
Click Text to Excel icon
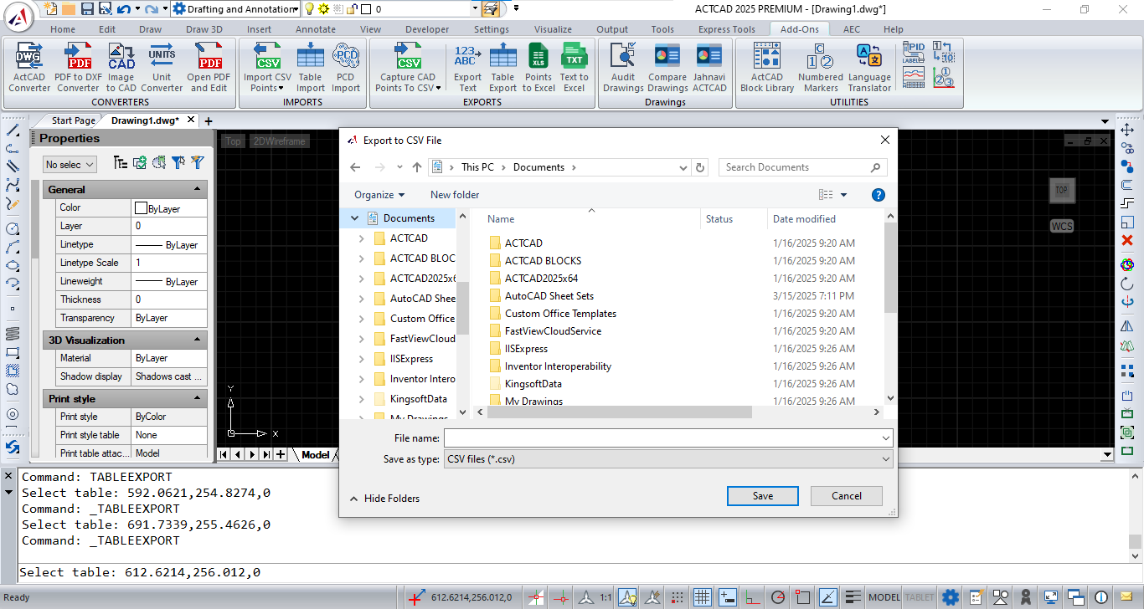point(574,57)
